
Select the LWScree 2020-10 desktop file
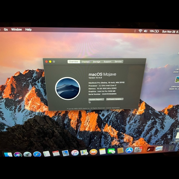click(x=174, y=88)
